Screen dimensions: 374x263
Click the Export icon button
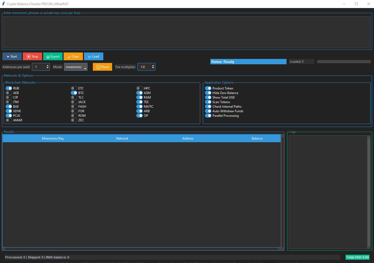pyautogui.click(x=48, y=56)
